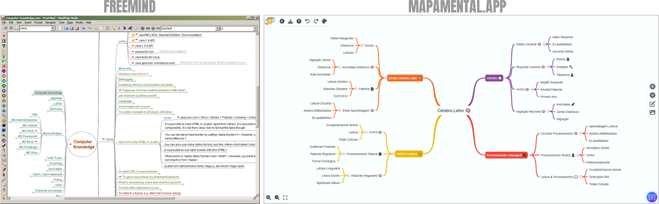Viewport: 659px width, 204px height.
Task: Click the back arrow in Mapamental toolbar
Action: pyautogui.click(x=282, y=21)
